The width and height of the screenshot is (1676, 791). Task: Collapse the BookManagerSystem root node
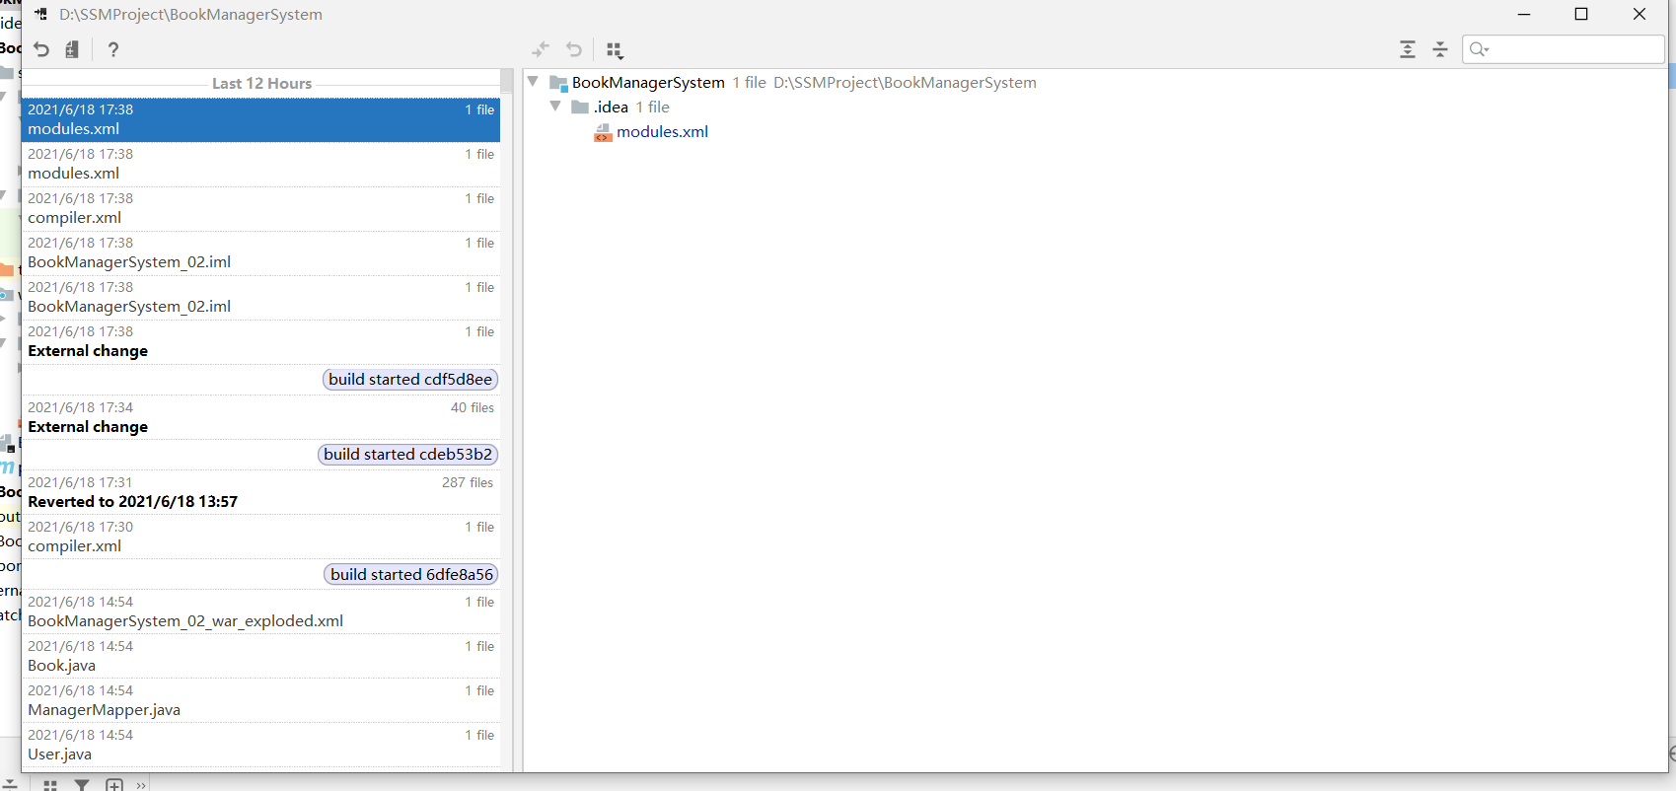point(534,82)
